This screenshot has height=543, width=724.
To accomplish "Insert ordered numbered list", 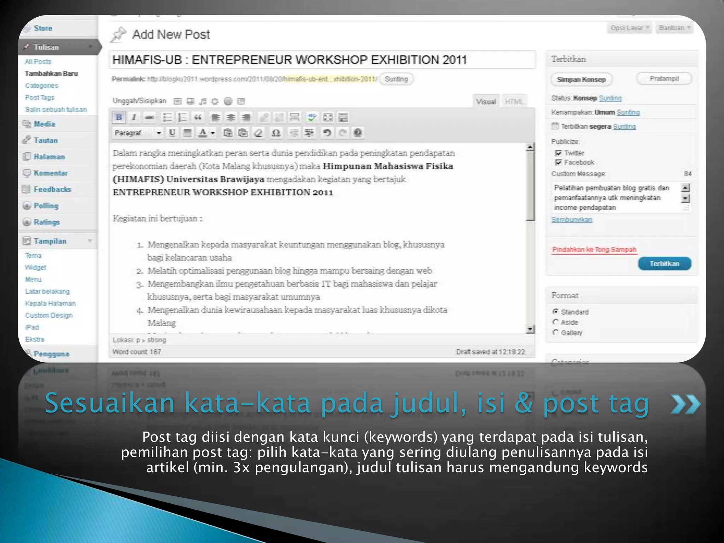I will pyautogui.click(x=182, y=117).
